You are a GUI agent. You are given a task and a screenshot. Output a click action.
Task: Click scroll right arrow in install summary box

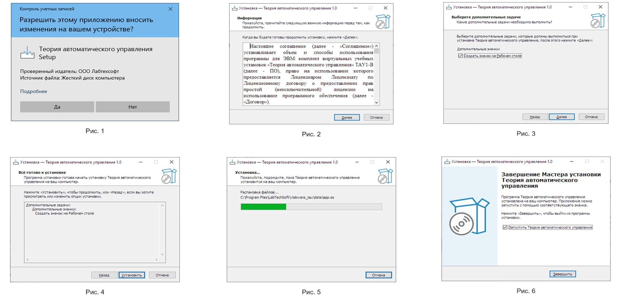pos(156,260)
